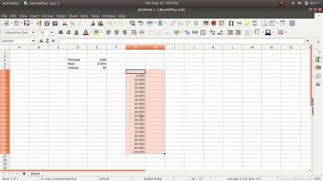
Task: Toggle Bold formatting
Action: tap(61, 32)
